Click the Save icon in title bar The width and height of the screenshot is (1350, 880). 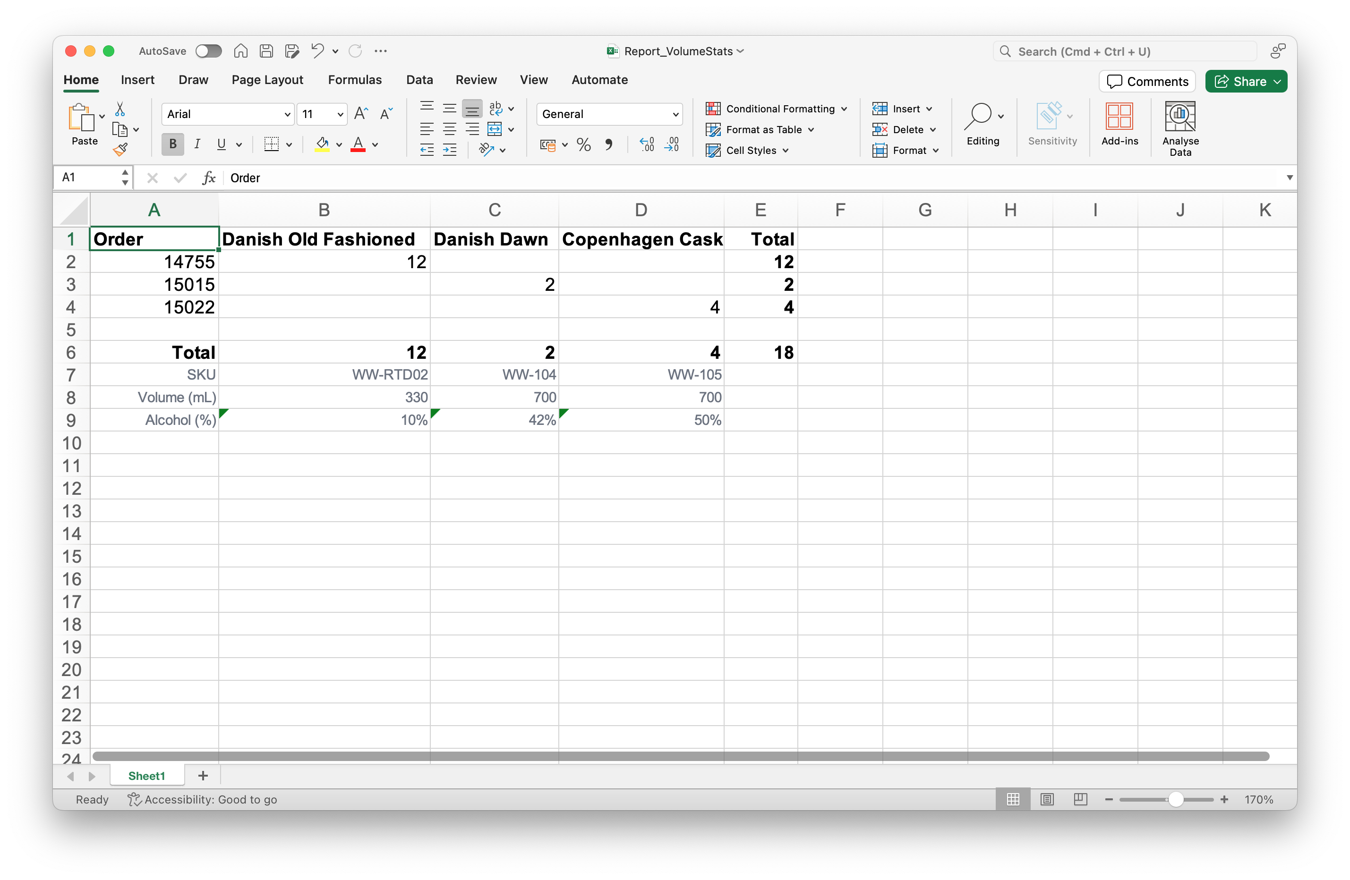pyautogui.click(x=266, y=51)
